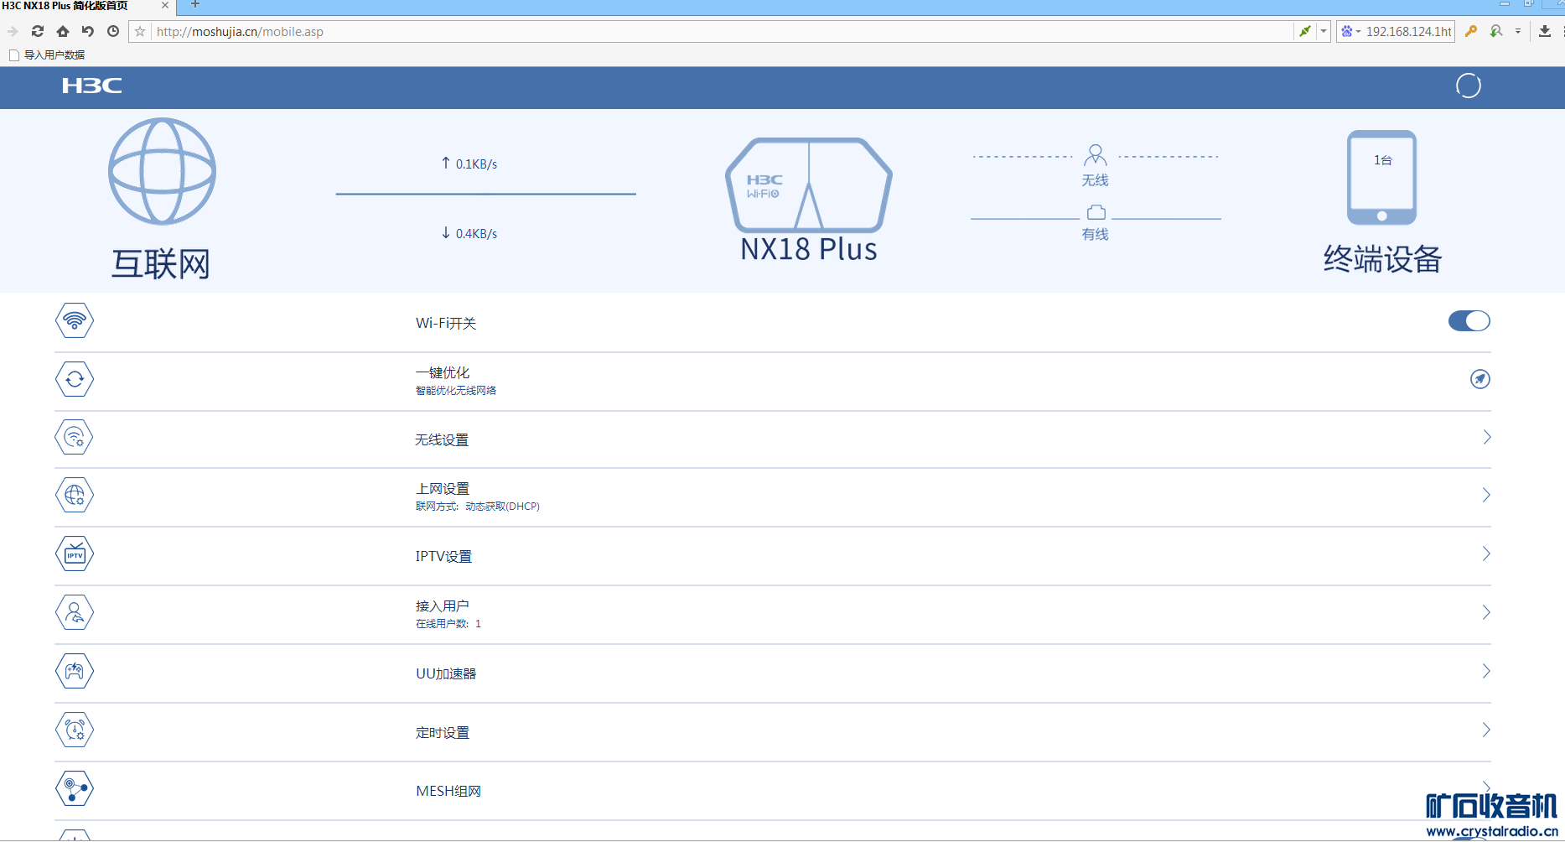Click the search box showing 192.168.124.1
Viewport: 1565px width, 842px height.
pos(1408,31)
